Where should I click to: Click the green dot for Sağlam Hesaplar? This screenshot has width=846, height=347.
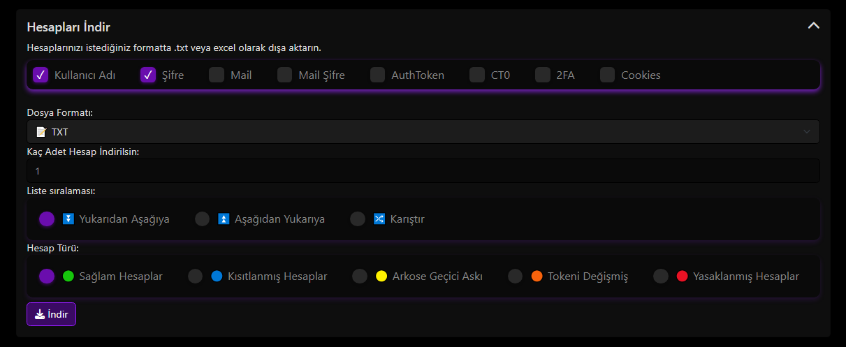click(68, 276)
